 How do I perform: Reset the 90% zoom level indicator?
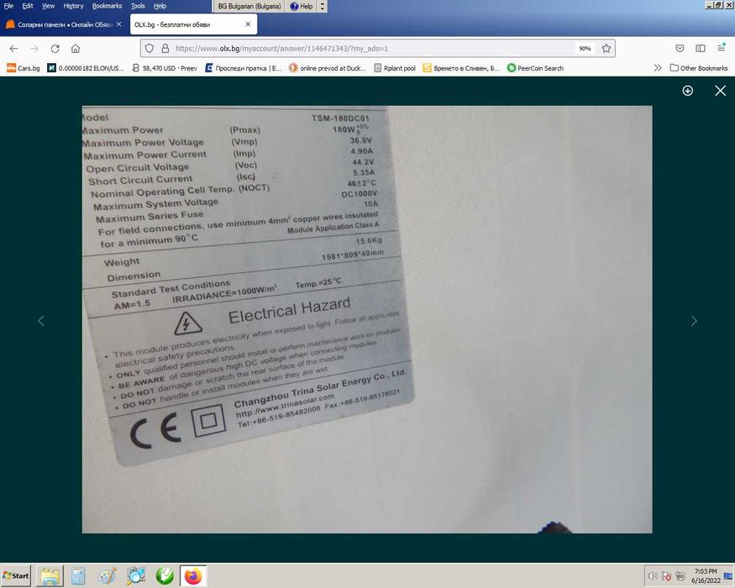585,48
